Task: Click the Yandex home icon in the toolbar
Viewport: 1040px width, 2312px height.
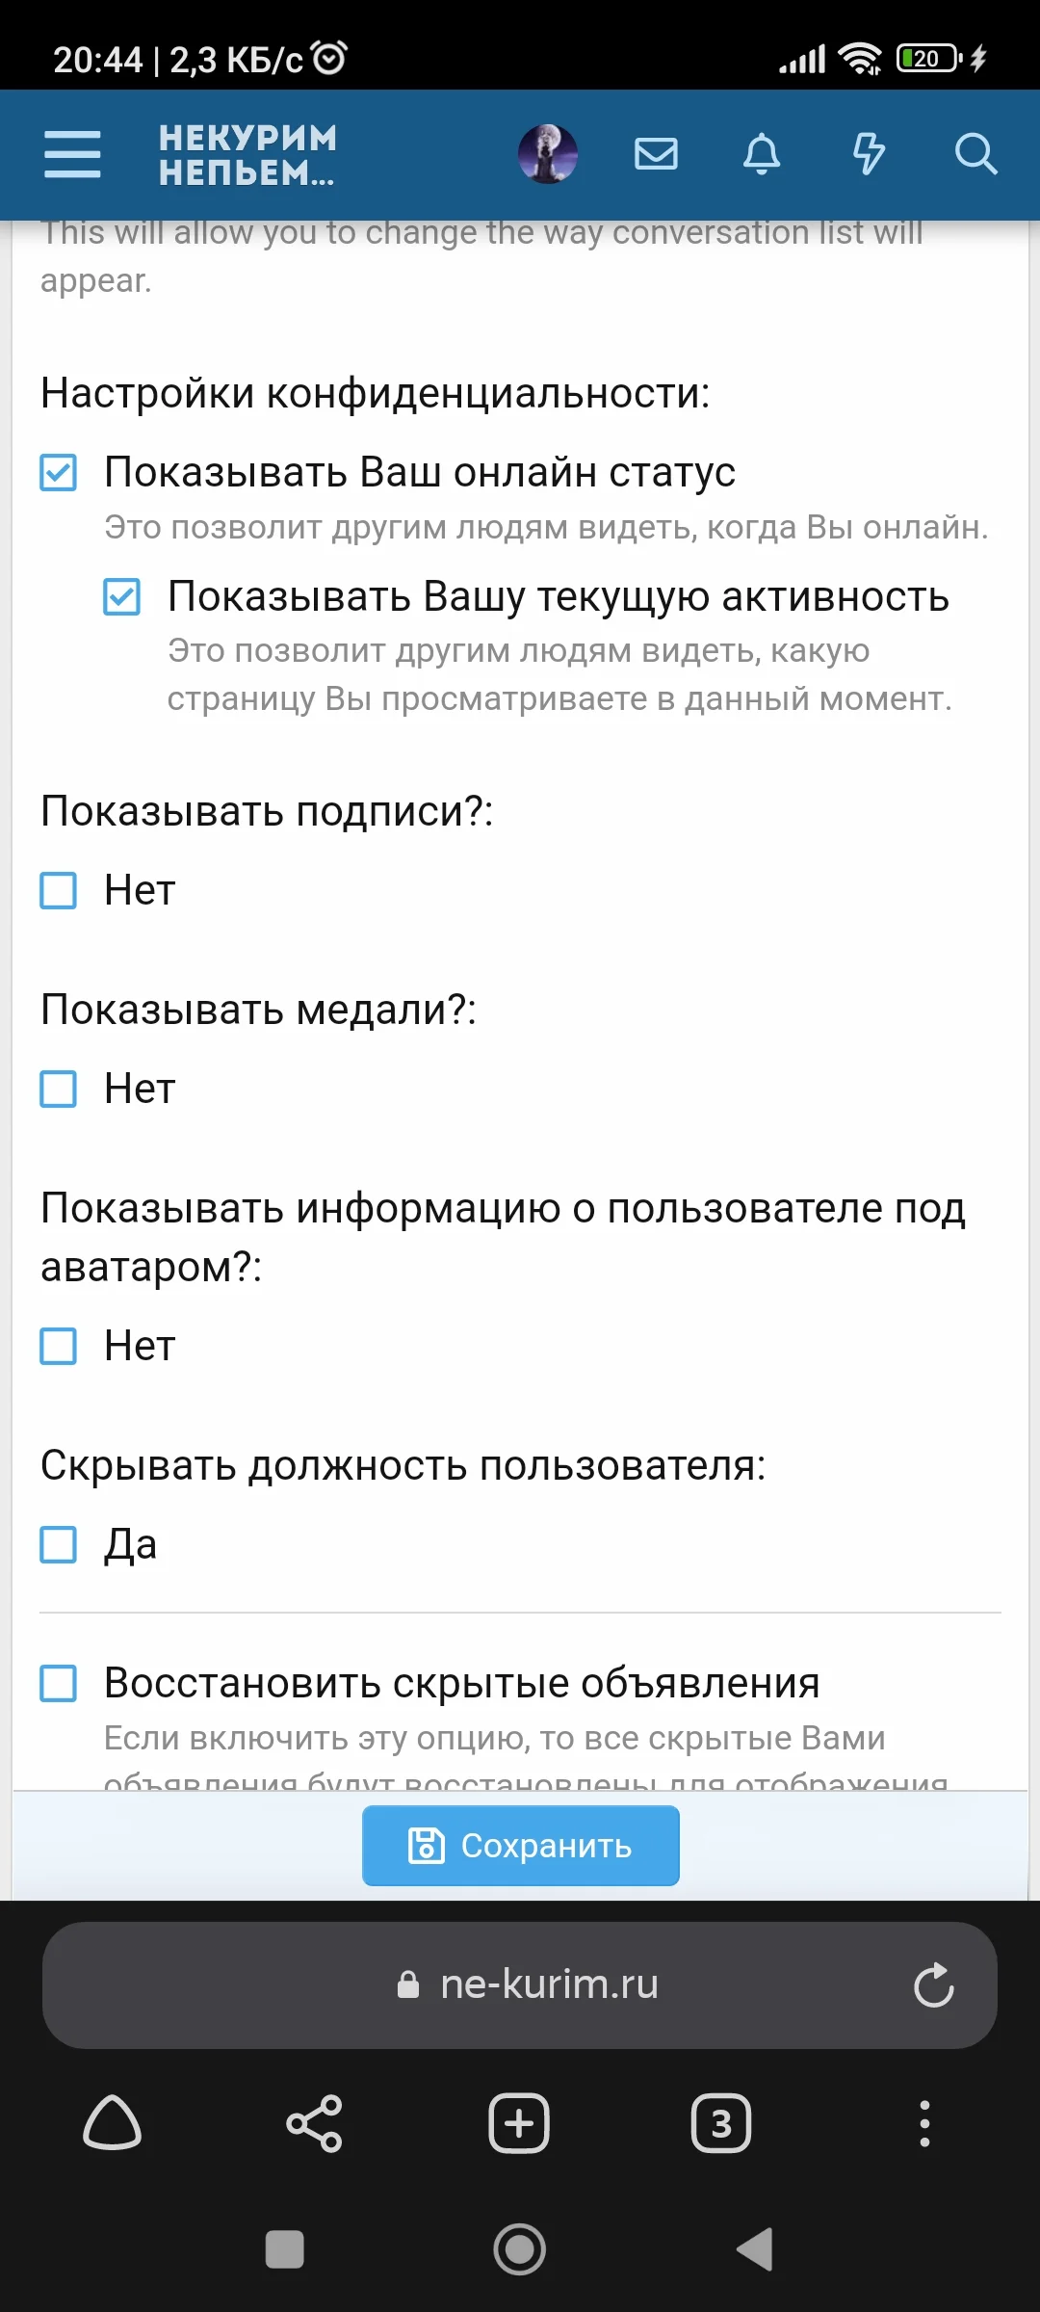Action: pyautogui.click(x=114, y=2123)
